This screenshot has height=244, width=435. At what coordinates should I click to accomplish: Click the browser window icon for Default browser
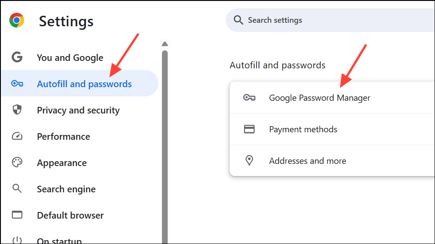click(x=17, y=215)
